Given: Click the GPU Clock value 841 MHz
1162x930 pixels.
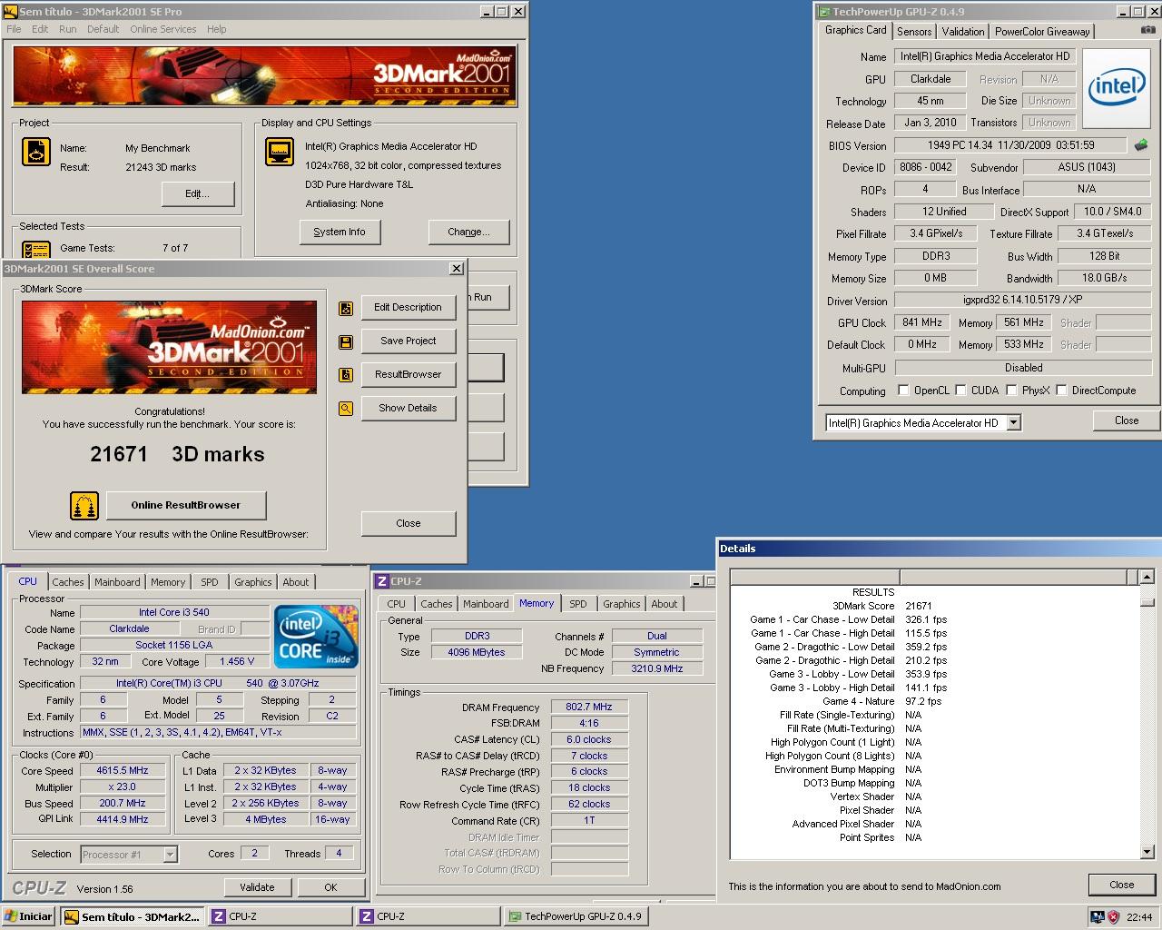Looking at the screenshot, I should [922, 322].
